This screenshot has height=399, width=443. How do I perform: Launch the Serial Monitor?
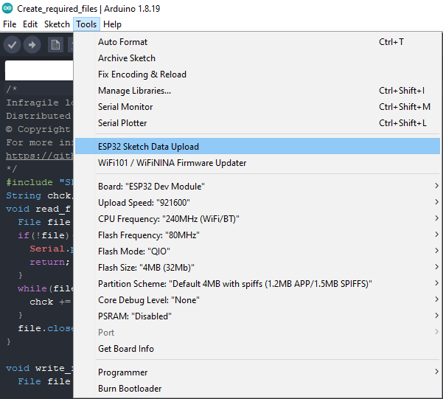(x=257, y=107)
